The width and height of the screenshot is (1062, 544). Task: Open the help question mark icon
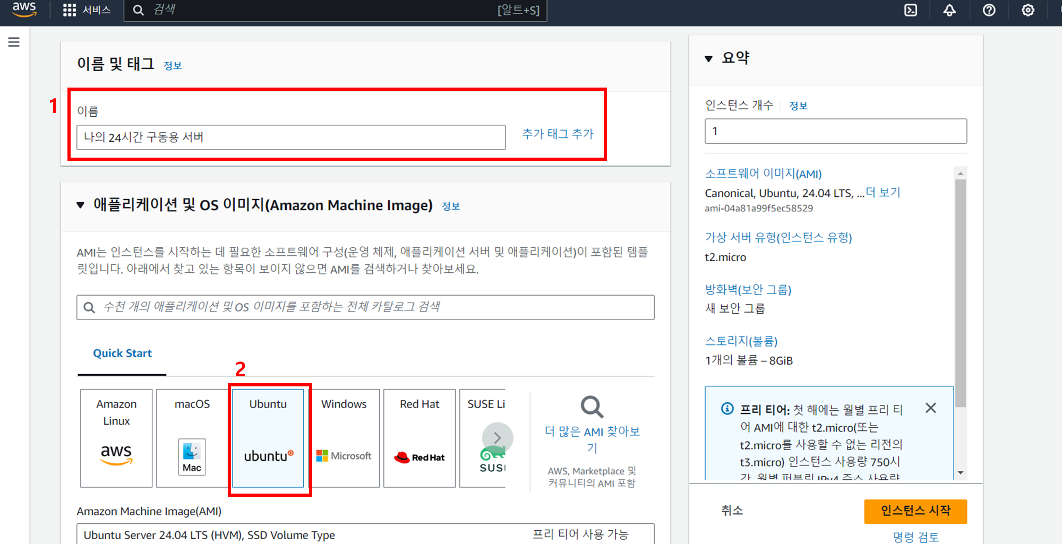click(x=989, y=10)
